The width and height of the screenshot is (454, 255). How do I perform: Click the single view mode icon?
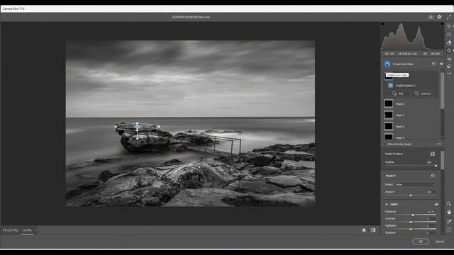pos(364,230)
